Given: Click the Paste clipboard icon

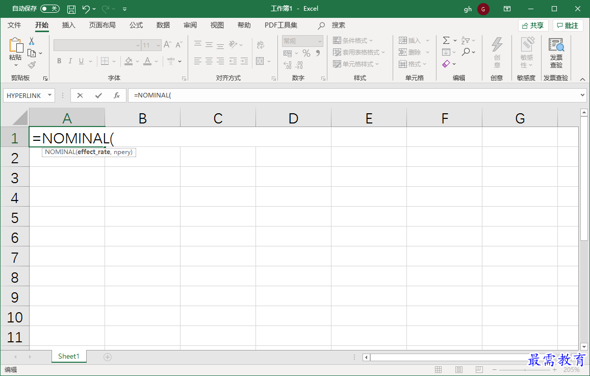Looking at the screenshot, I should pyautogui.click(x=16, y=45).
